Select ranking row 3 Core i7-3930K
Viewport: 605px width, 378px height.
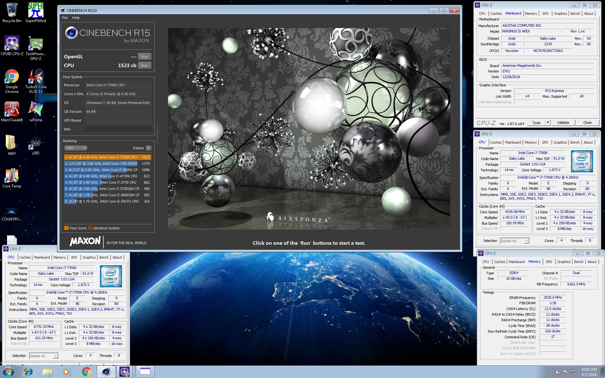[x=107, y=170]
